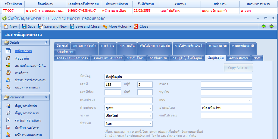Image resolution: width=278 pixels, height=139 pixels.
Task: Open สมาชิกในครอบครัว family members item
Action: click(30, 66)
